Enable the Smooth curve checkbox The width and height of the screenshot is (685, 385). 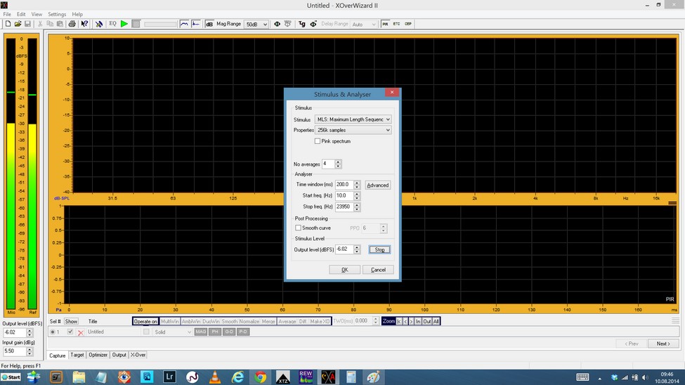tap(298, 228)
